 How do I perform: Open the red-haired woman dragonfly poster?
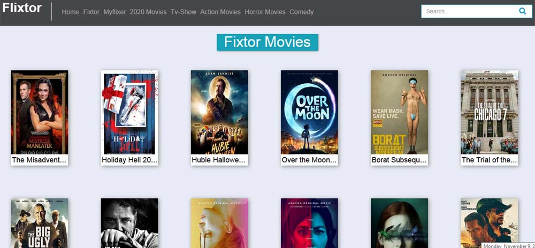399,223
